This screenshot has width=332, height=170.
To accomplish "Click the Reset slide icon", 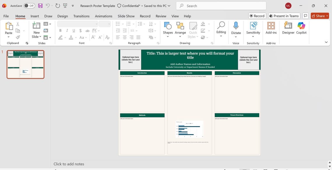I will click(x=46, y=30).
